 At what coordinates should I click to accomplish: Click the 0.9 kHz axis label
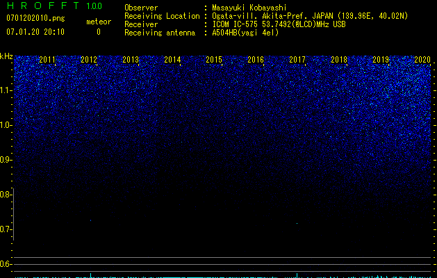pos(6,160)
